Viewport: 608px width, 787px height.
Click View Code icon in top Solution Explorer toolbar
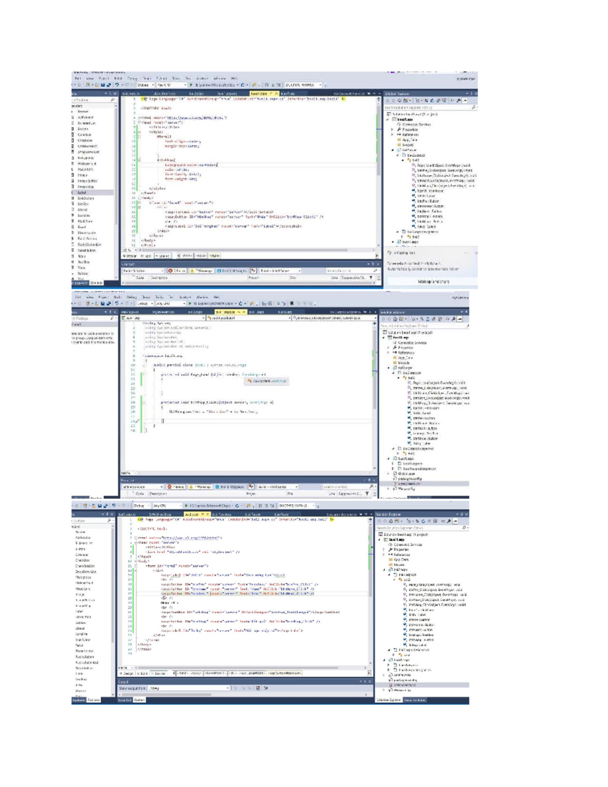pyautogui.click(x=452, y=100)
